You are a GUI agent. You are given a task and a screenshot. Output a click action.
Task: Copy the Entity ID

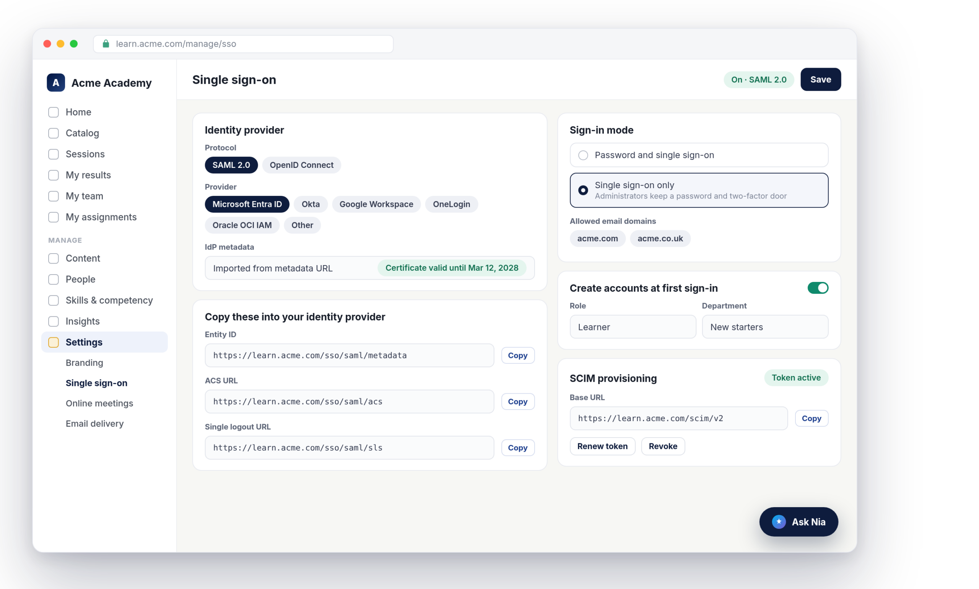click(517, 355)
